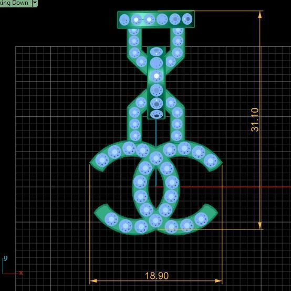
Task: Select the top horizontal bar with six gems
Action: click(x=156, y=19)
